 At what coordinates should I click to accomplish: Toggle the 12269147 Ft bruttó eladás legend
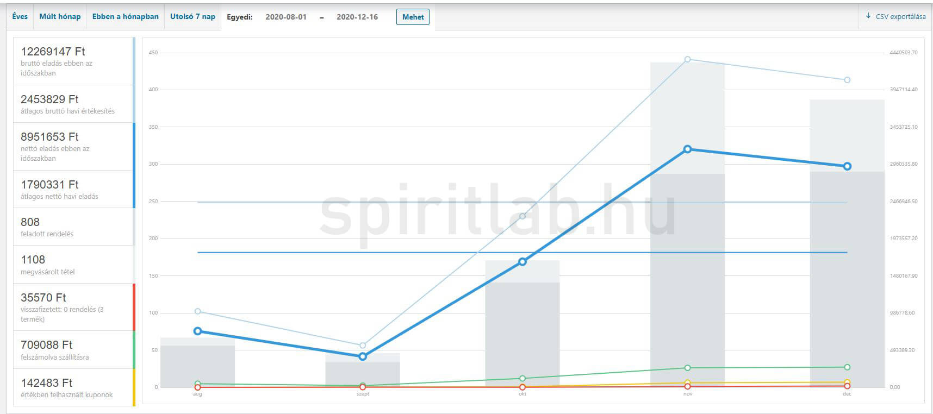click(x=74, y=61)
